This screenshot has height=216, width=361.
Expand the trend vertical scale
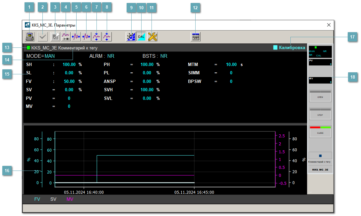click(x=107, y=36)
